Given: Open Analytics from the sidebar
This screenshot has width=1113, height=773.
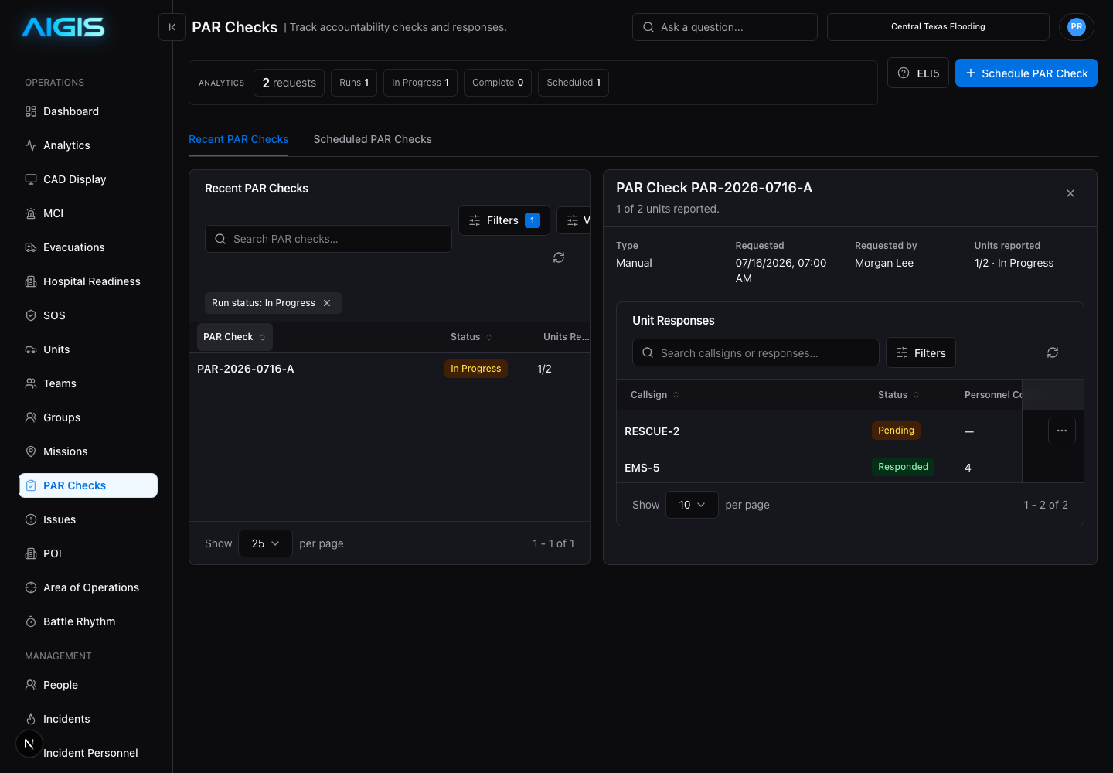Looking at the screenshot, I should (x=88, y=145).
